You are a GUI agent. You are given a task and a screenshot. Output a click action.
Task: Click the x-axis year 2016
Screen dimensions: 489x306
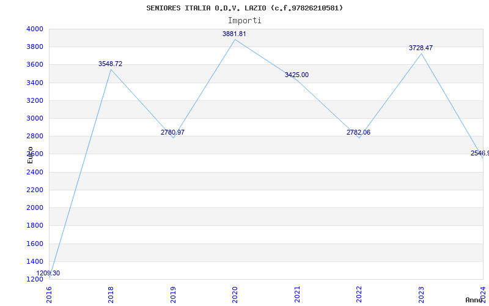coord(49,295)
